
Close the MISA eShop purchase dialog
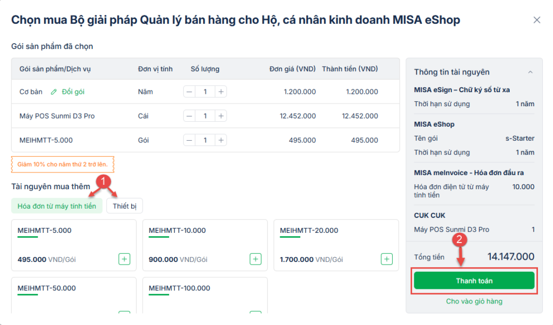536,20
